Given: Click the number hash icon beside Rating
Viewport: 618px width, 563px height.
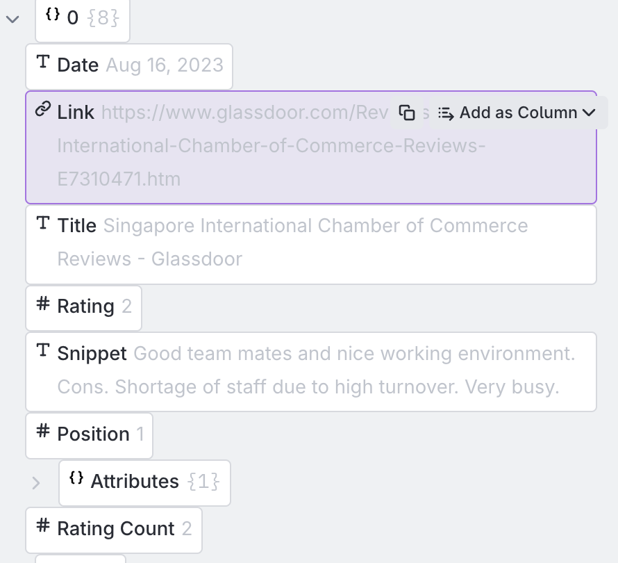Looking at the screenshot, I should (x=43, y=304).
